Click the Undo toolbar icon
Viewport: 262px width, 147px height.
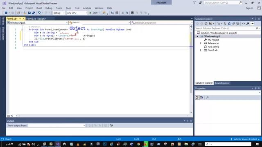coord(39,13)
